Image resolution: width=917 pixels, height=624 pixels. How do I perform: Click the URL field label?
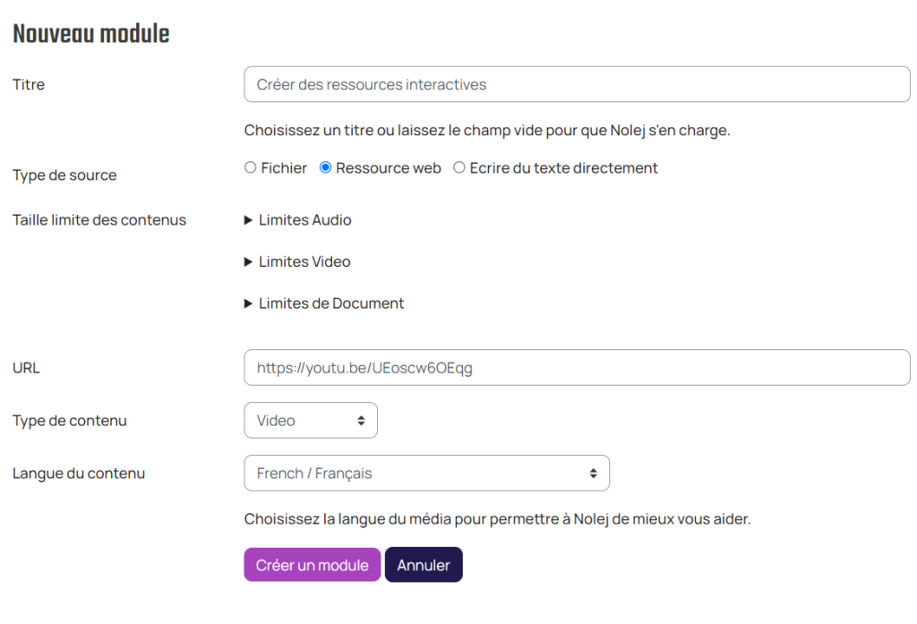click(27, 368)
